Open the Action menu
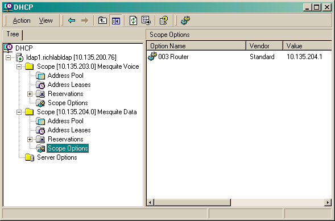 click(x=22, y=20)
